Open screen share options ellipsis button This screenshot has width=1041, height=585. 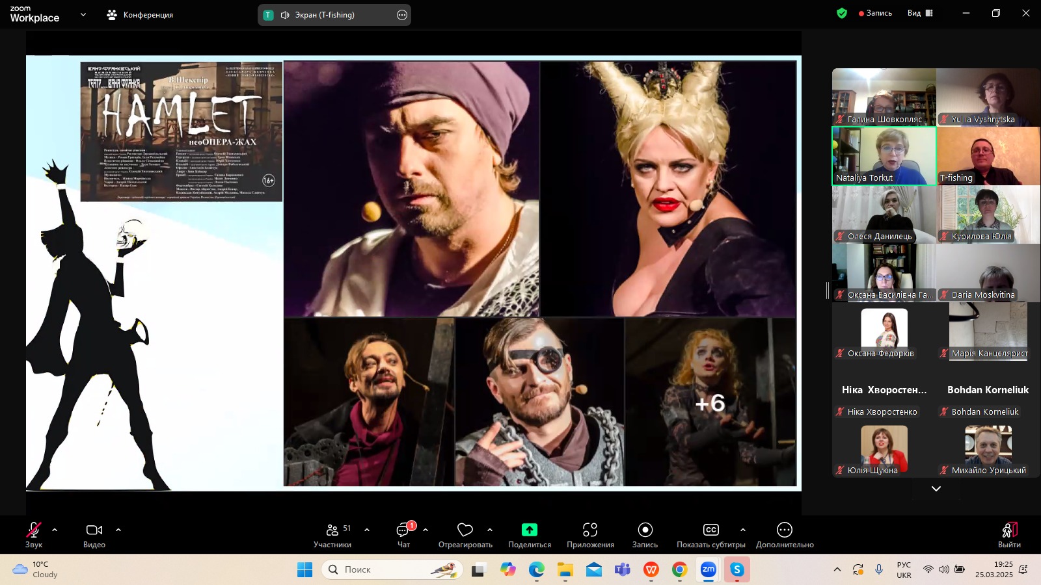[402, 15]
